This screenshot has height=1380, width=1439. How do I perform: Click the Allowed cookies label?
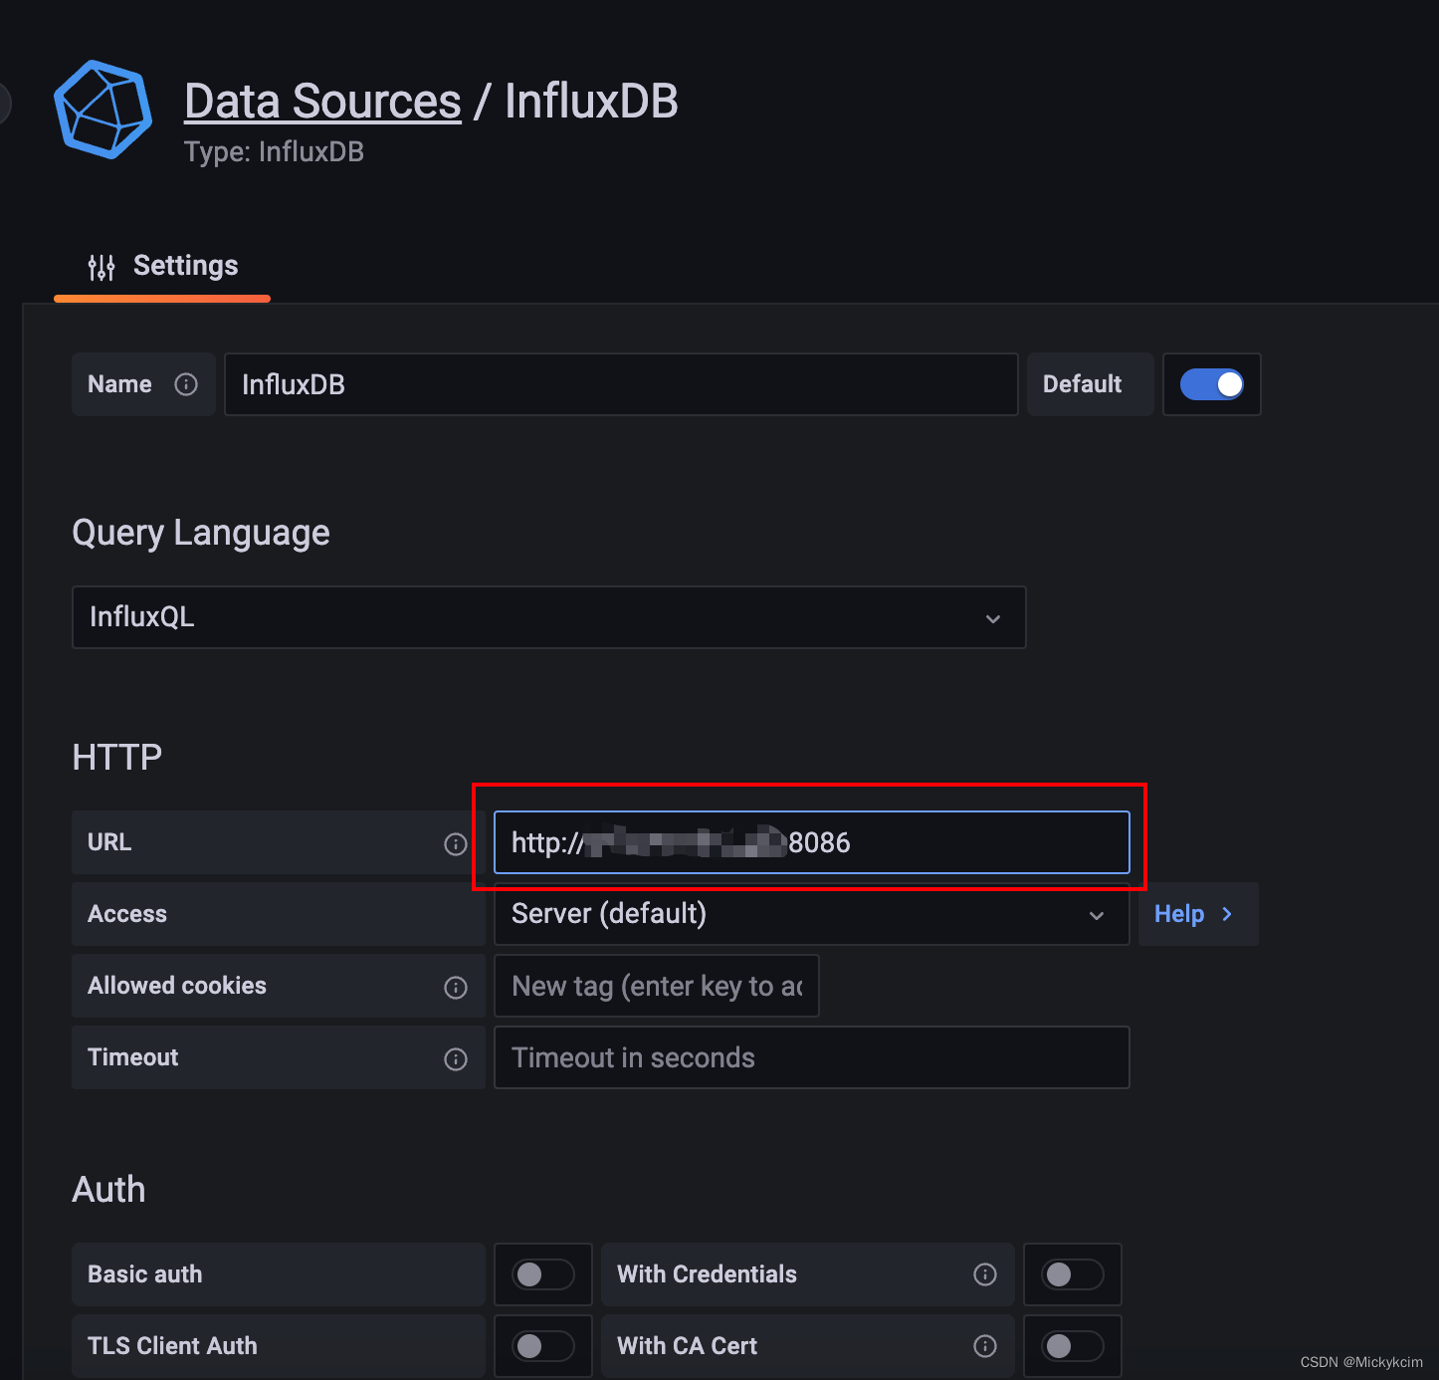click(x=177, y=986)
